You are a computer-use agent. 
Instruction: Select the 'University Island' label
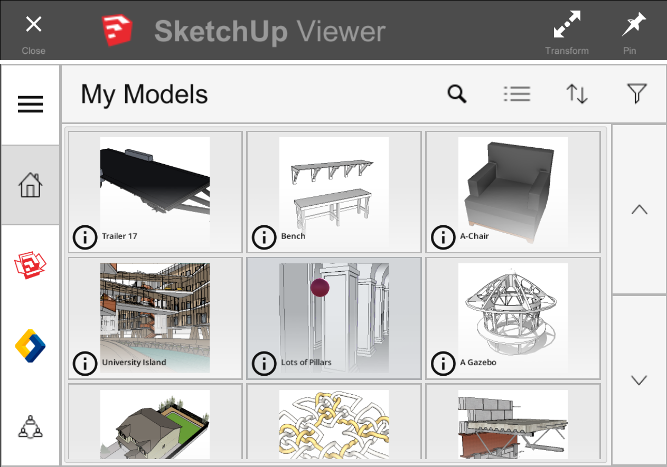coord(134,363)
